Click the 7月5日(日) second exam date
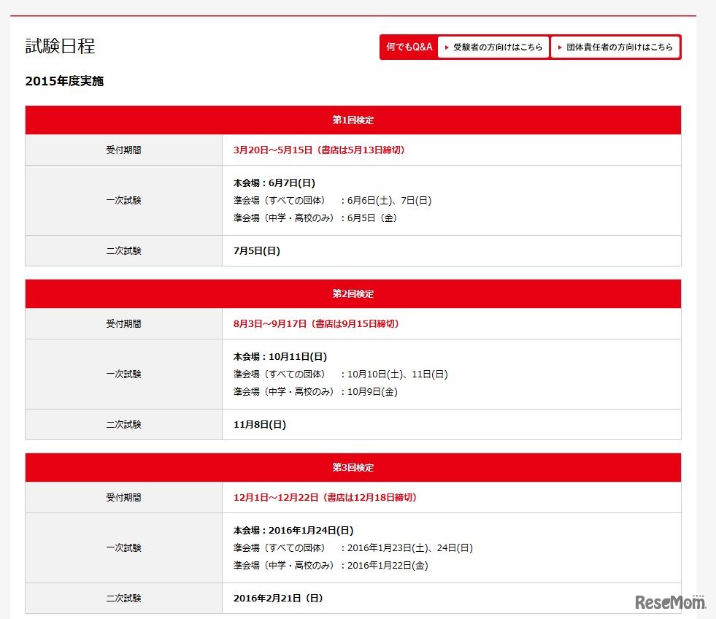716x619 pixels. tap(257, 250)
